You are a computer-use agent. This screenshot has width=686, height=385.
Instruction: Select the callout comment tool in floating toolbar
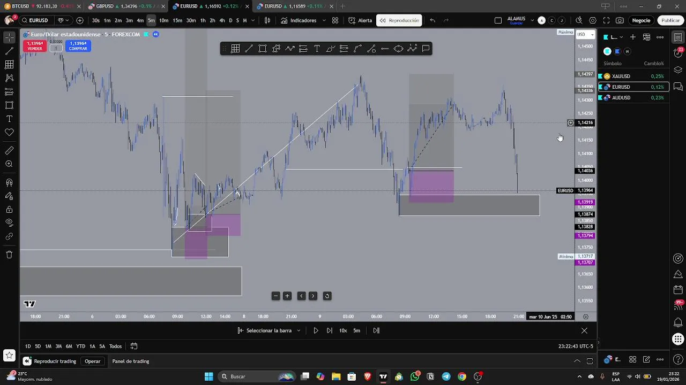click(426, 49)
